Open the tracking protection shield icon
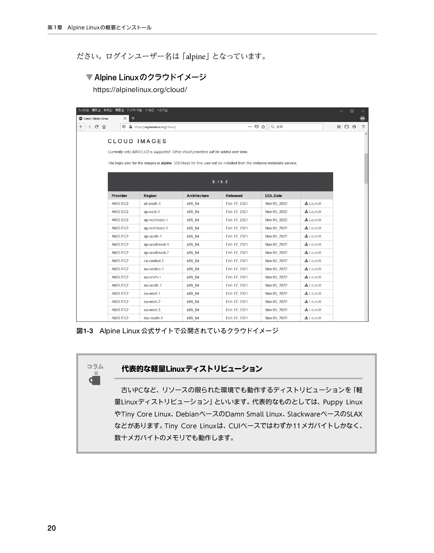Image resolution: width=434 pixels, height=553 pixels. point(124,127)
